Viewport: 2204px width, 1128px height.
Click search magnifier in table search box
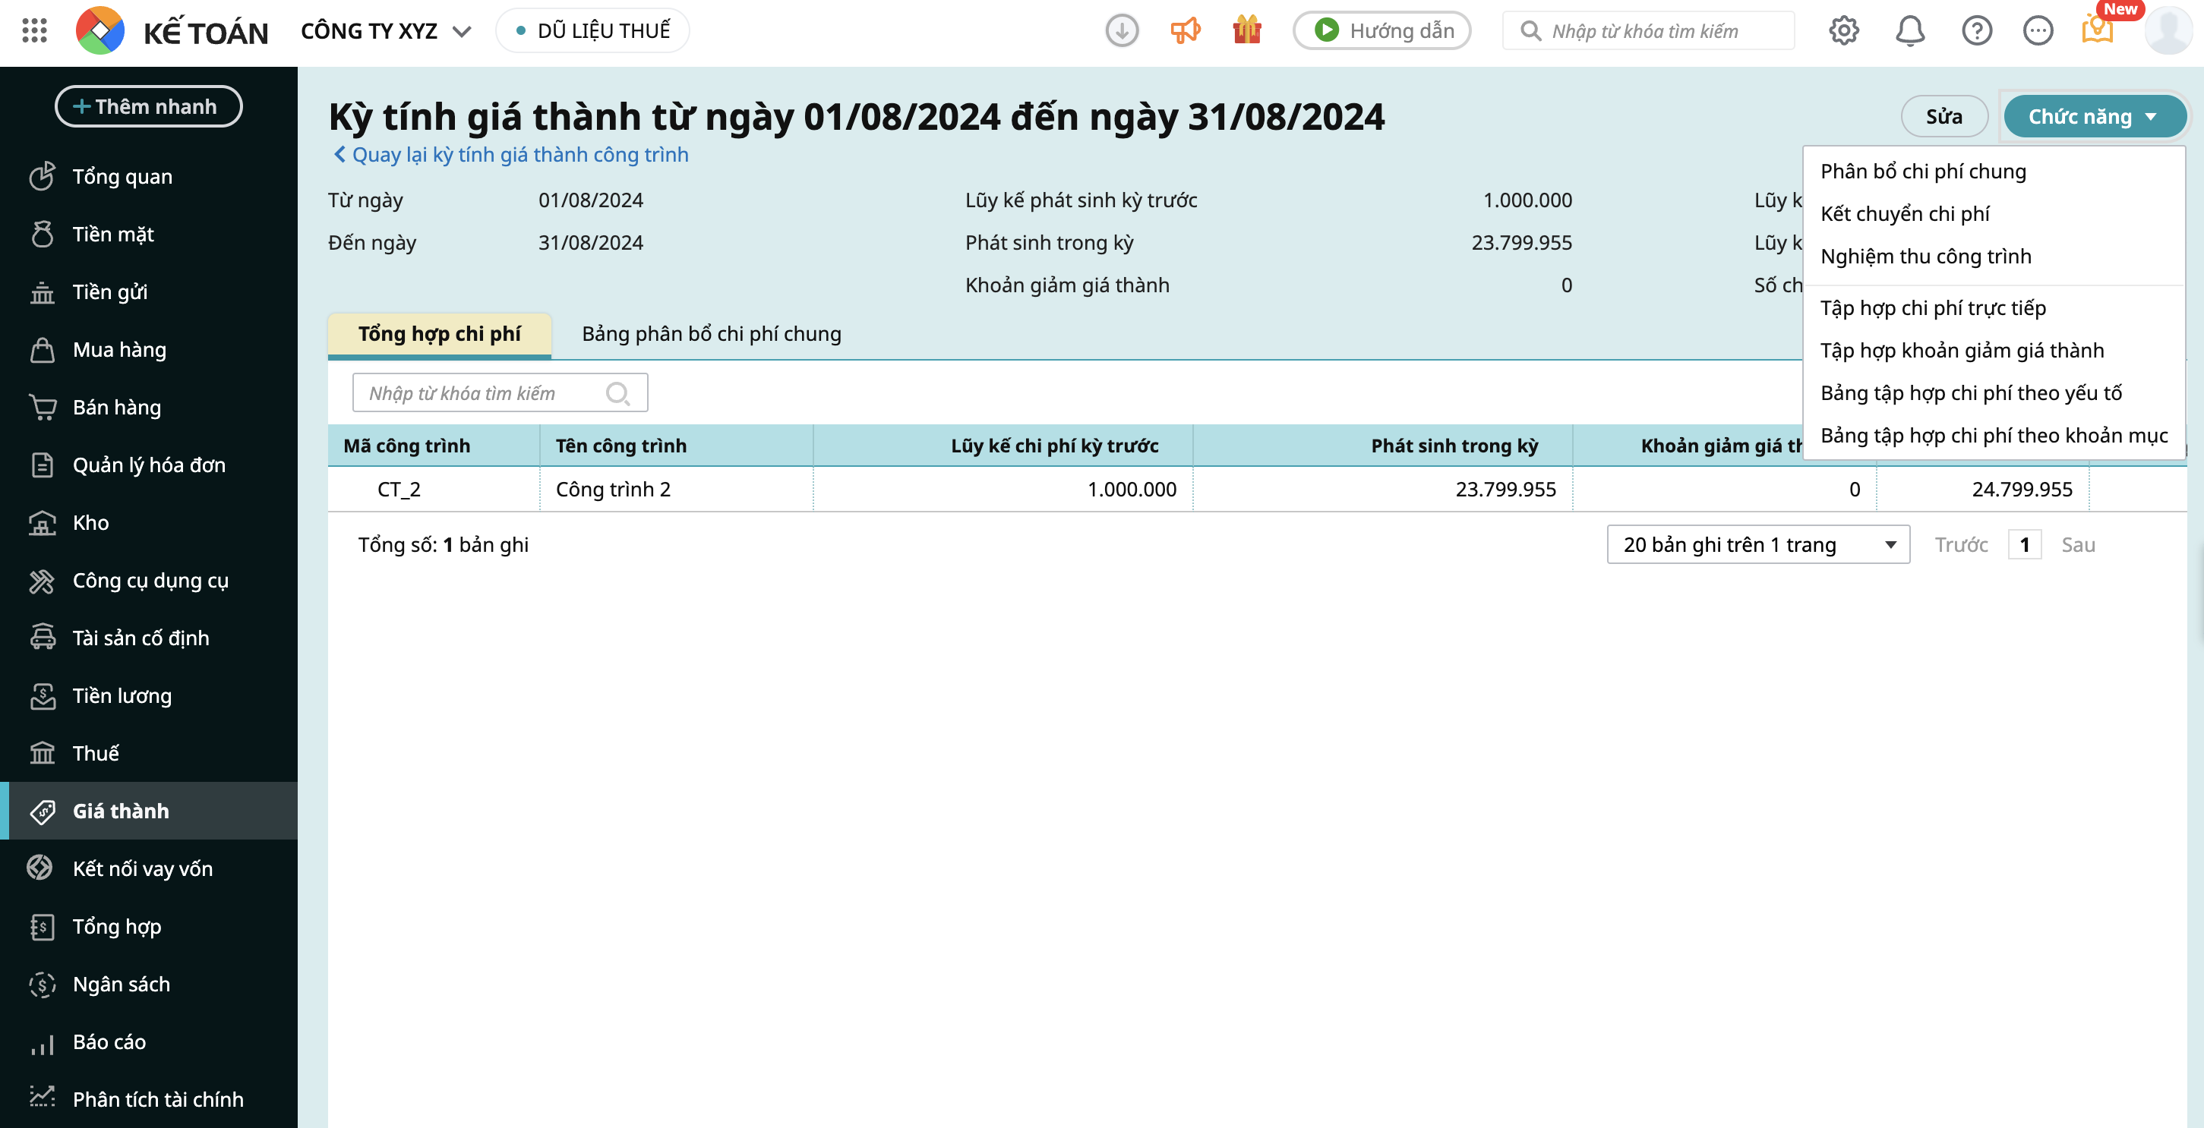(x=617, y=393)
